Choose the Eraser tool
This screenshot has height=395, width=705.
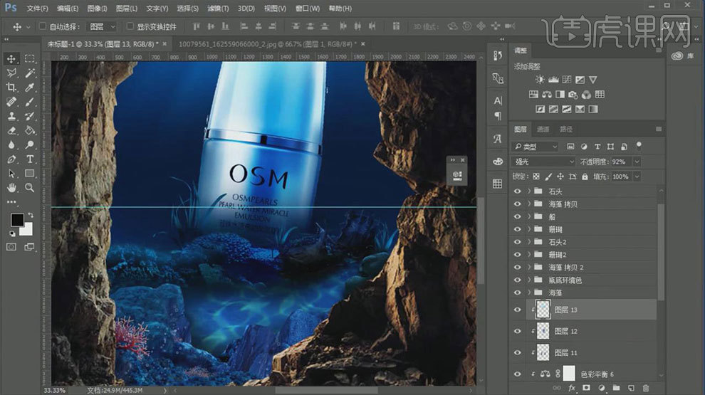[11, 131]
